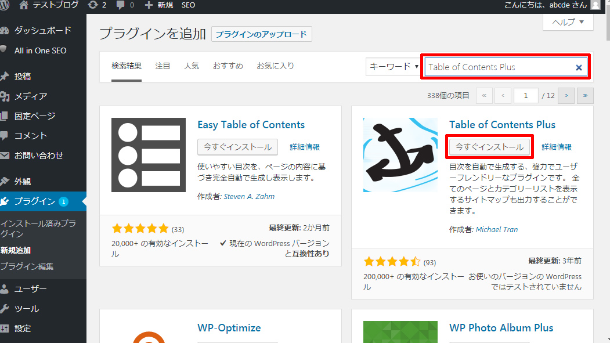
Task: Clear the search field with X icon
Action: click(579, 67)
